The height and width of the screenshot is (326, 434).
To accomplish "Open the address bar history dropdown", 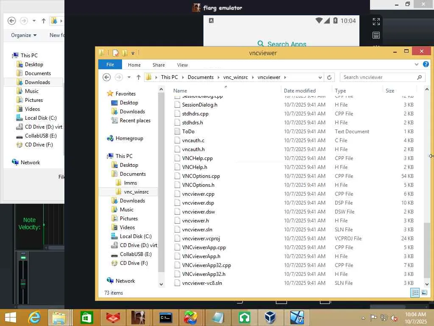I will pos(320,77).
